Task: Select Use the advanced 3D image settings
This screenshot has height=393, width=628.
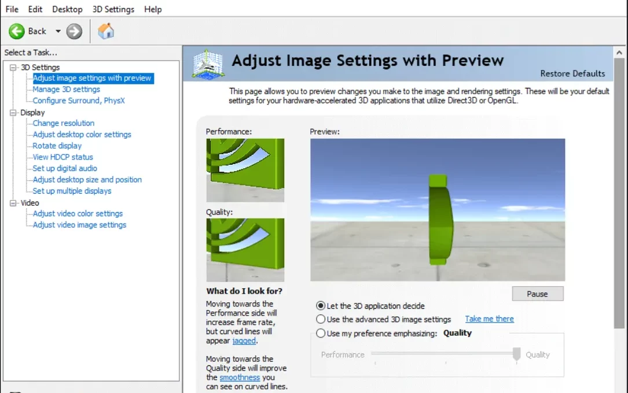Action: pos(321,319)
